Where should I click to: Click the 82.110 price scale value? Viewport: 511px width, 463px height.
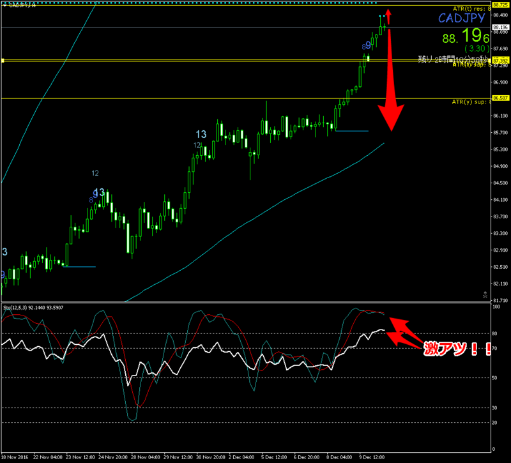coord(500,284)
